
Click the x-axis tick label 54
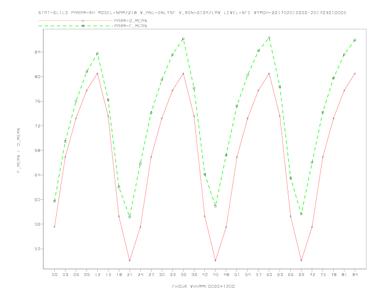(x=248, y=275)
